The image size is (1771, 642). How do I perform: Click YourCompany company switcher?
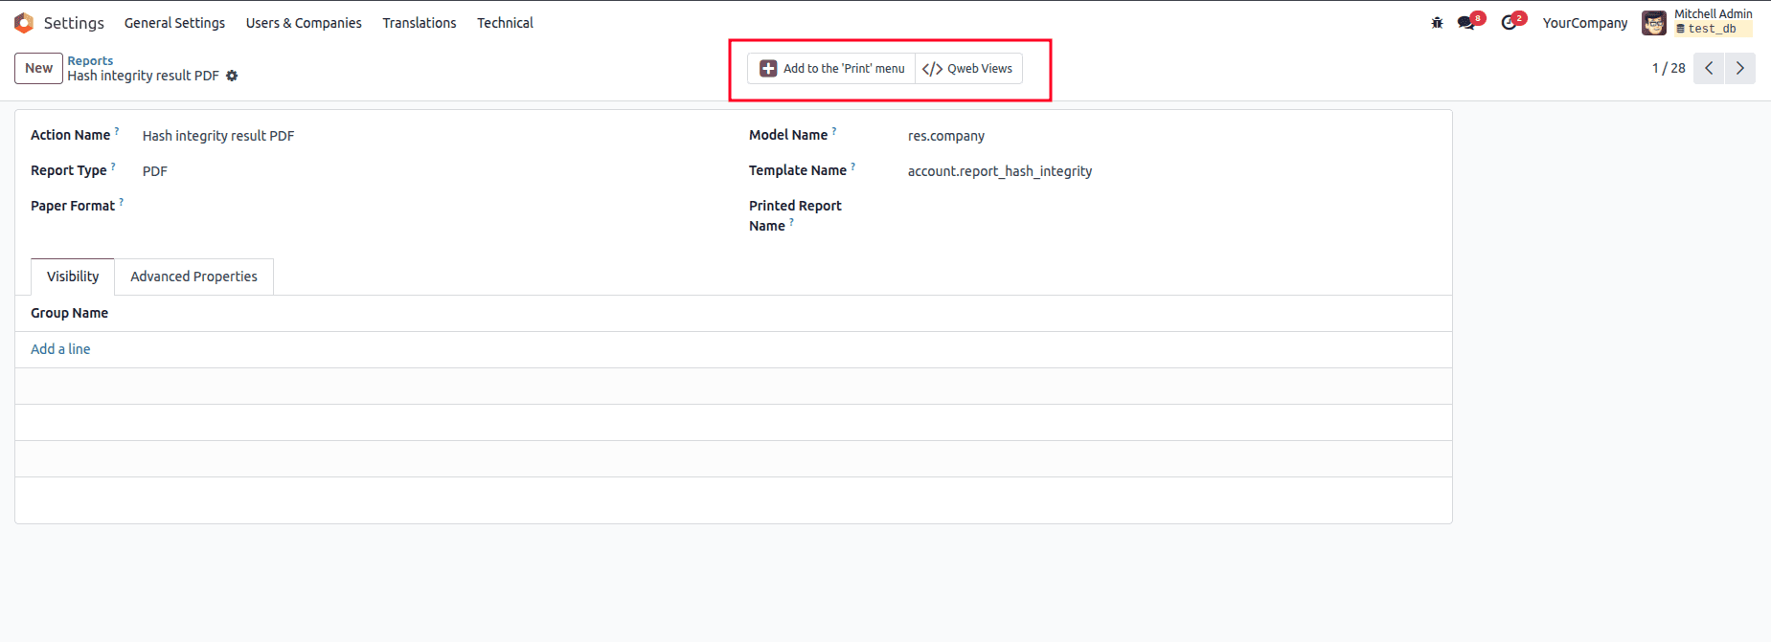[x=1584, y=23]
